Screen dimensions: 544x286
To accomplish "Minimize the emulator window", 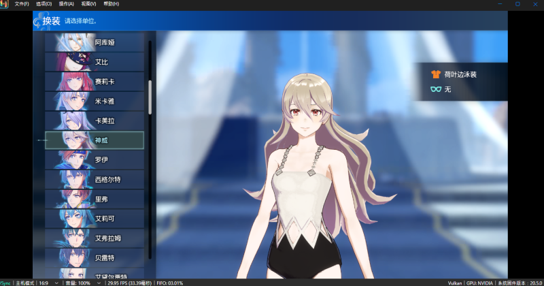I will (x=500, y=4).
